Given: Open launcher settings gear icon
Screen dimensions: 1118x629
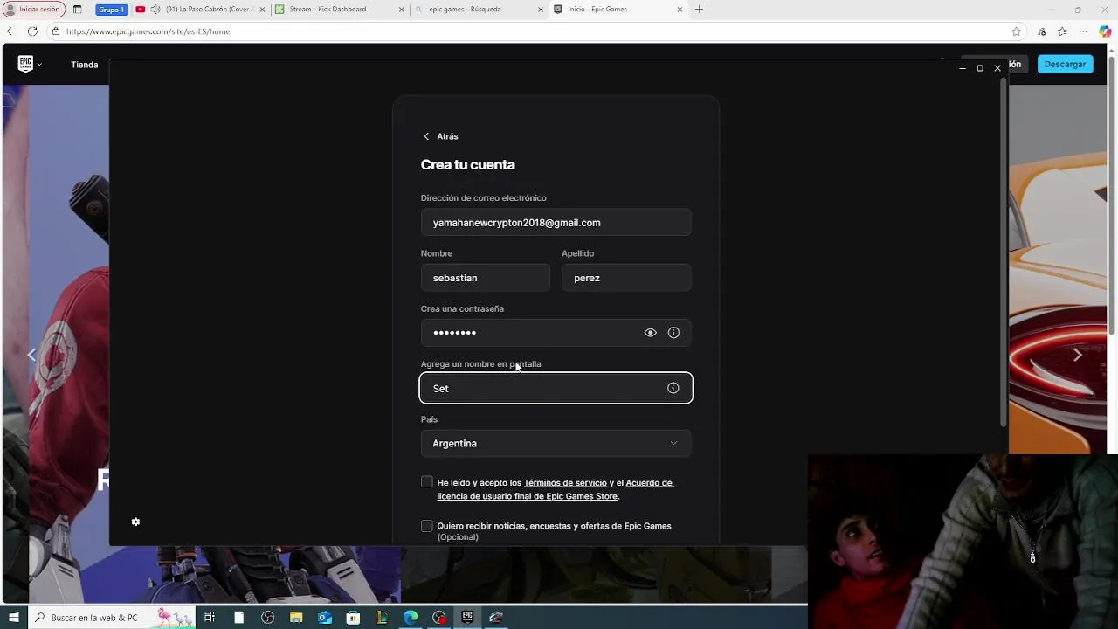Looking at the screenshot, I should (135, 522).
